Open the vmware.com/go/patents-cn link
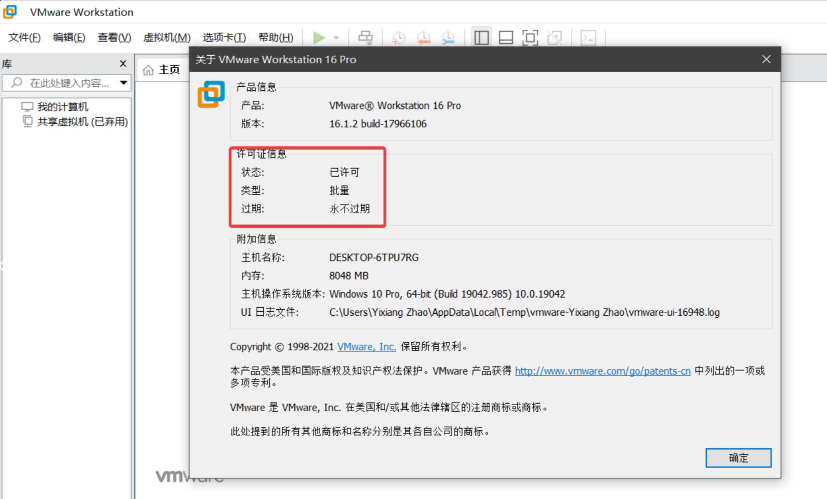 (603, 371)
